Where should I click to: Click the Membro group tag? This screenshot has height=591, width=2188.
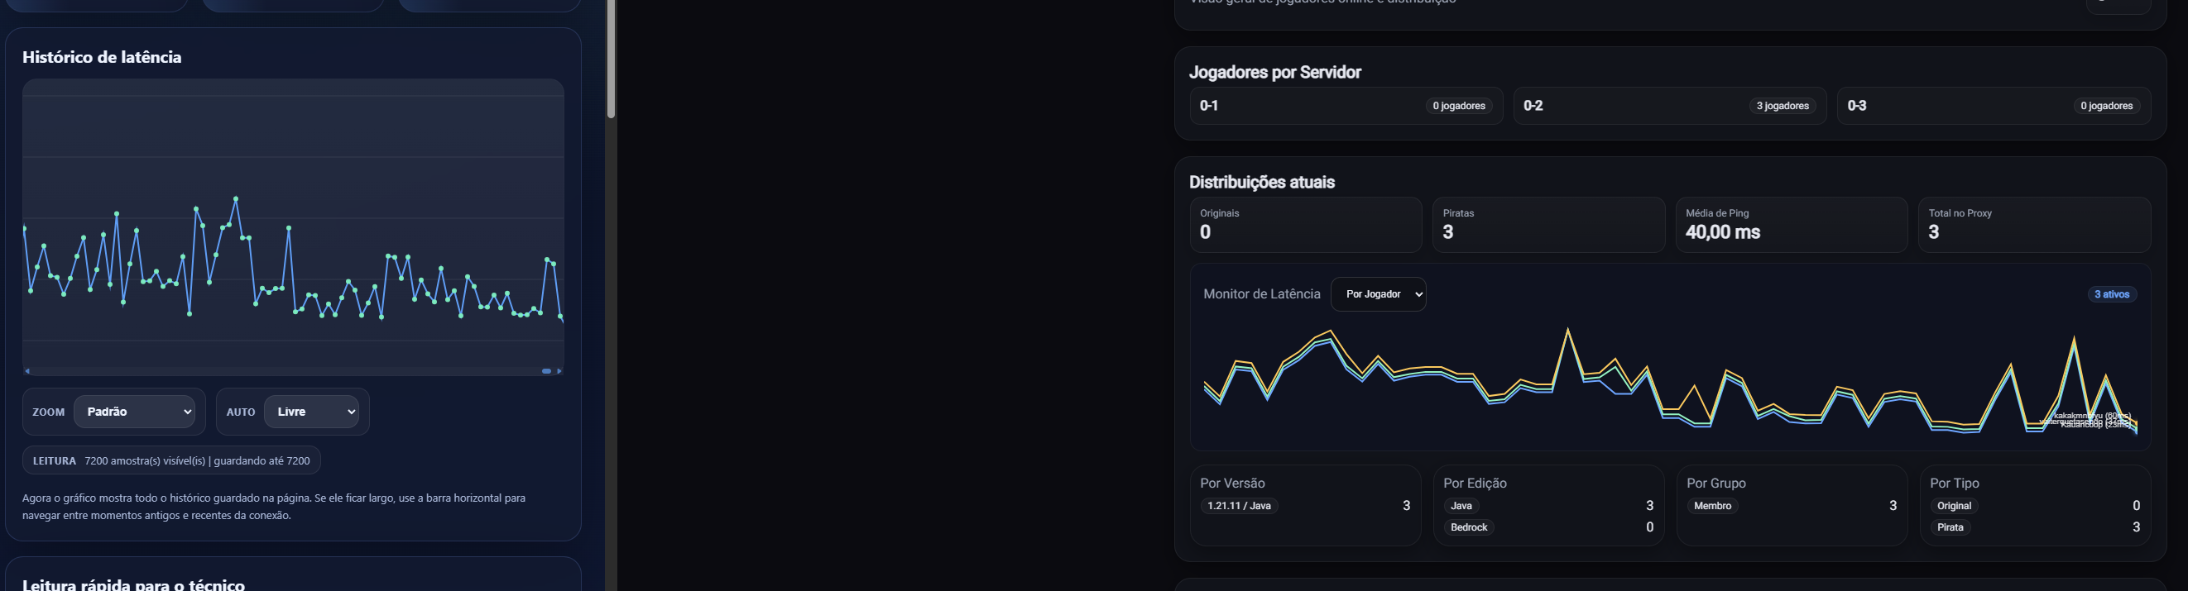pos(1712,506)
